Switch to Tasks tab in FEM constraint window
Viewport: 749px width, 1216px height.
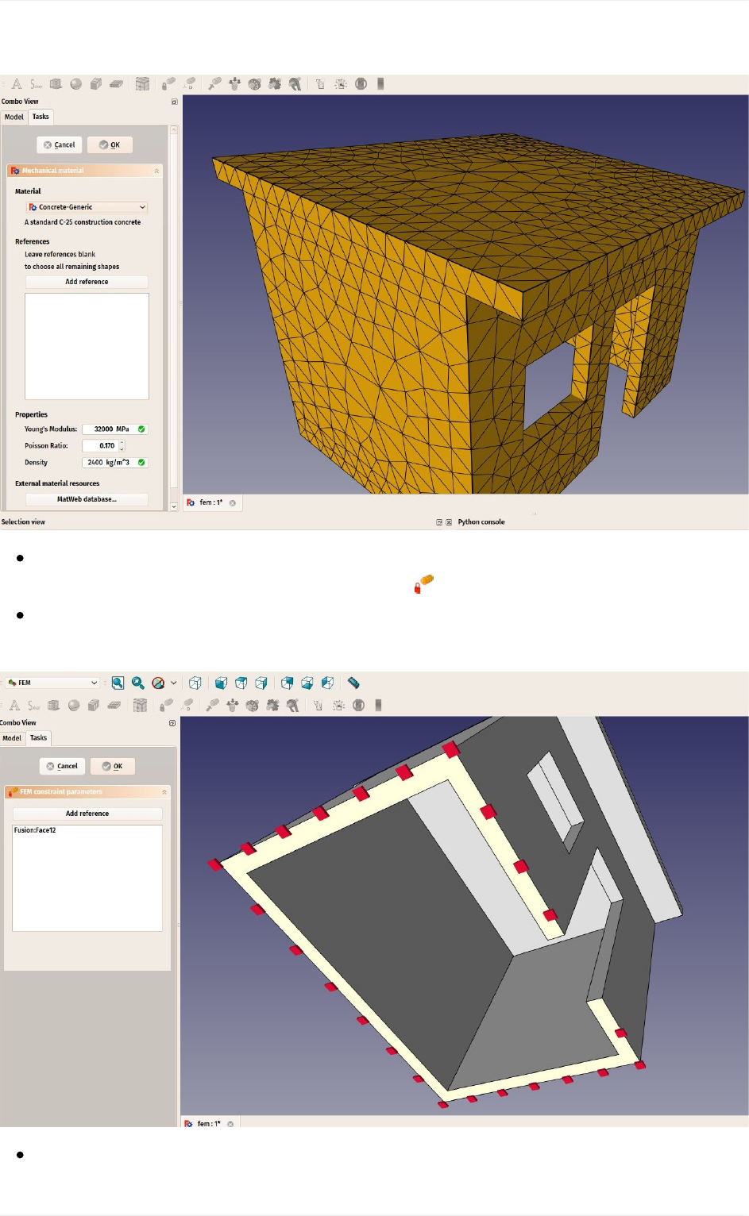[38, 738]
